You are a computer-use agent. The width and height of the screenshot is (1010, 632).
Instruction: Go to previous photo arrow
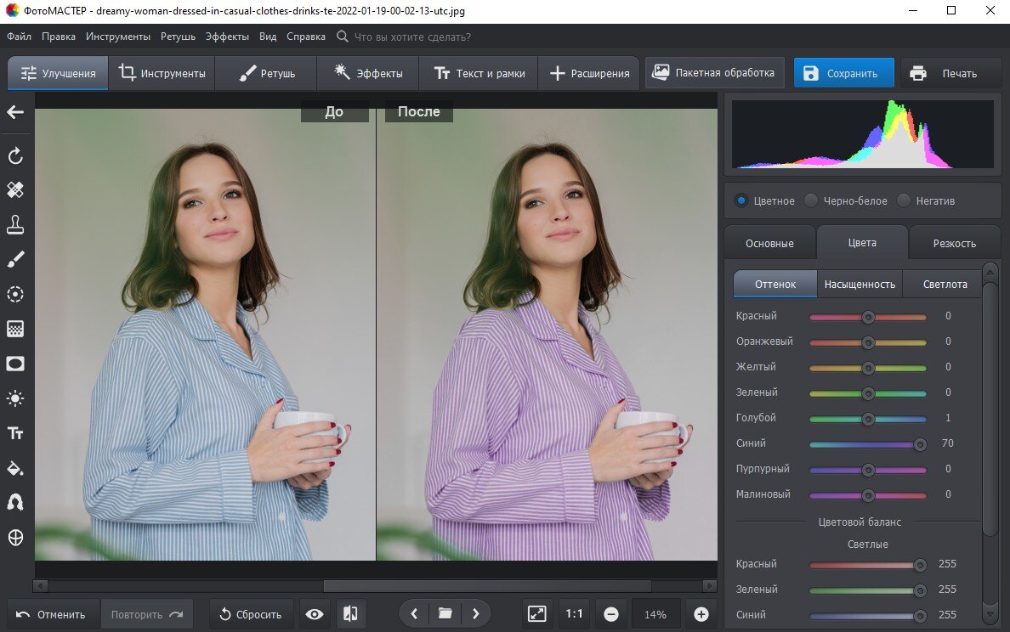pyautogui.click(x=414, y=614)
